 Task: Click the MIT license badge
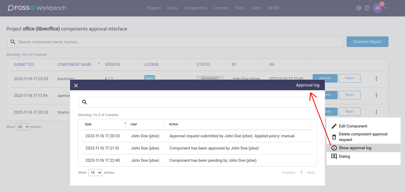pos(150,78)
